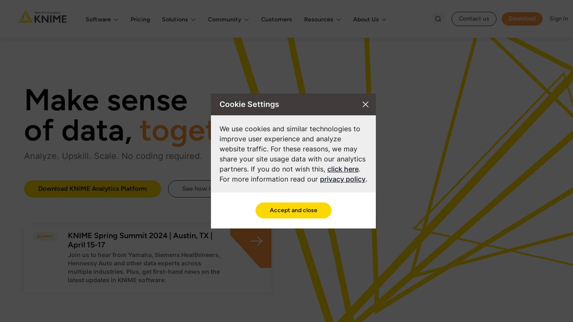Image resolution: width=573 pixels, height=322 pixels.
Task: Open the privacy policy link
Action: coord(343,179)
